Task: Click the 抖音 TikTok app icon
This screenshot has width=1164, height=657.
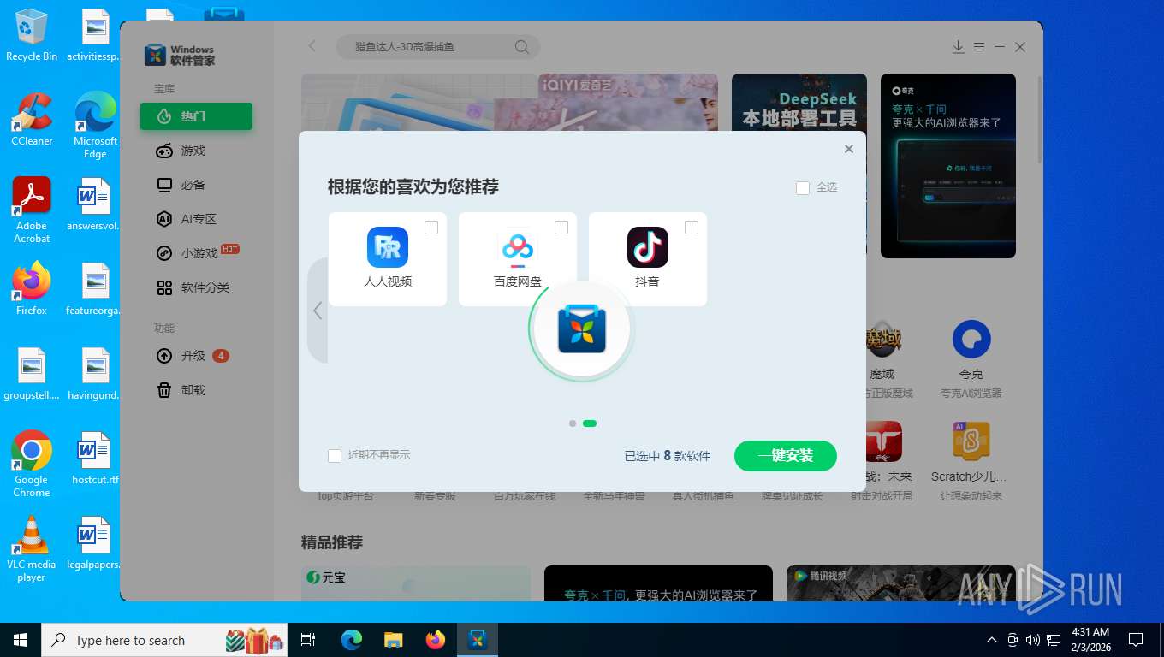Action: point(648,247)
